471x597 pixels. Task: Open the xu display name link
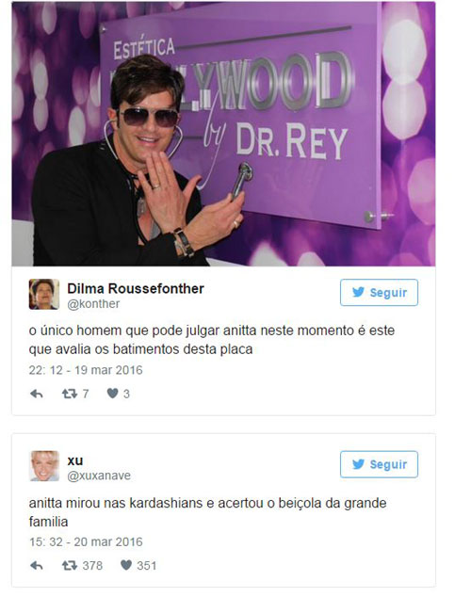(75, 460)
